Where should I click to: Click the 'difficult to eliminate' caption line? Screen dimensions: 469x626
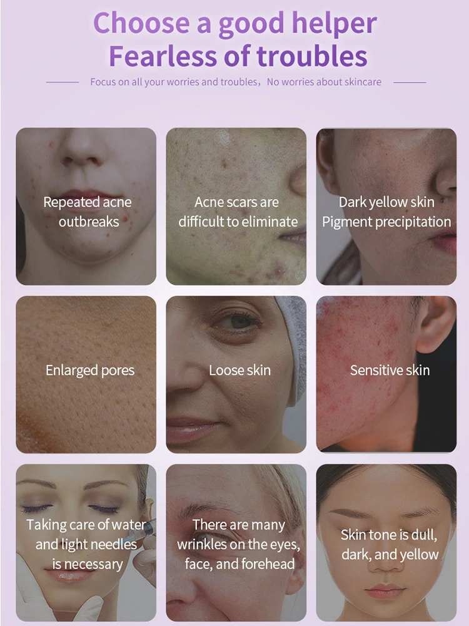[x=238, y=222]
